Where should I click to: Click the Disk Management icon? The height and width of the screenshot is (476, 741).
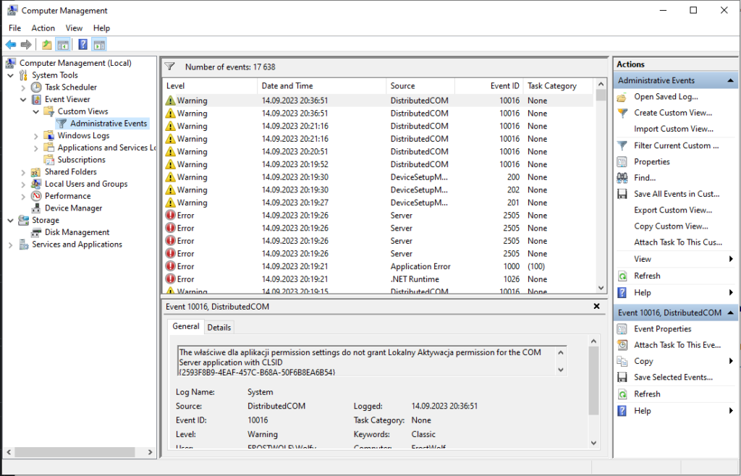click(x=36, y=232)
